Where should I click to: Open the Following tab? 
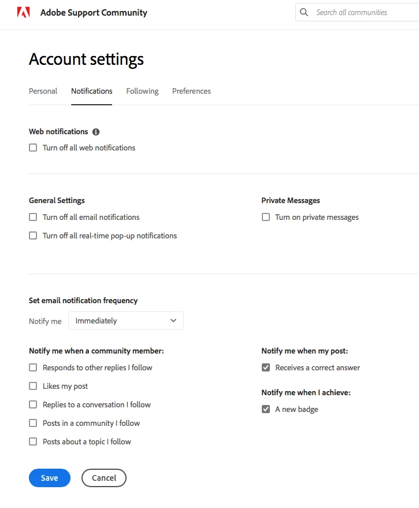coord(142,91)
